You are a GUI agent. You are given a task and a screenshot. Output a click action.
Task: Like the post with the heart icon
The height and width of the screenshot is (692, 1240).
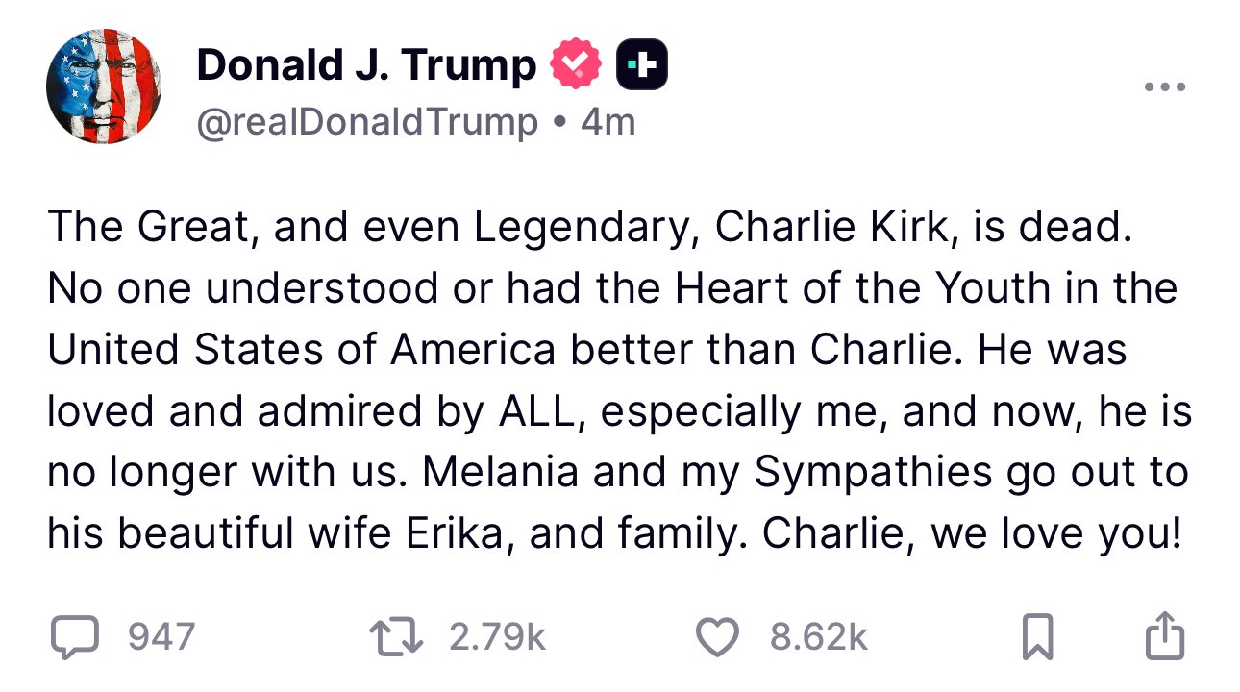[x=716, y=638]
